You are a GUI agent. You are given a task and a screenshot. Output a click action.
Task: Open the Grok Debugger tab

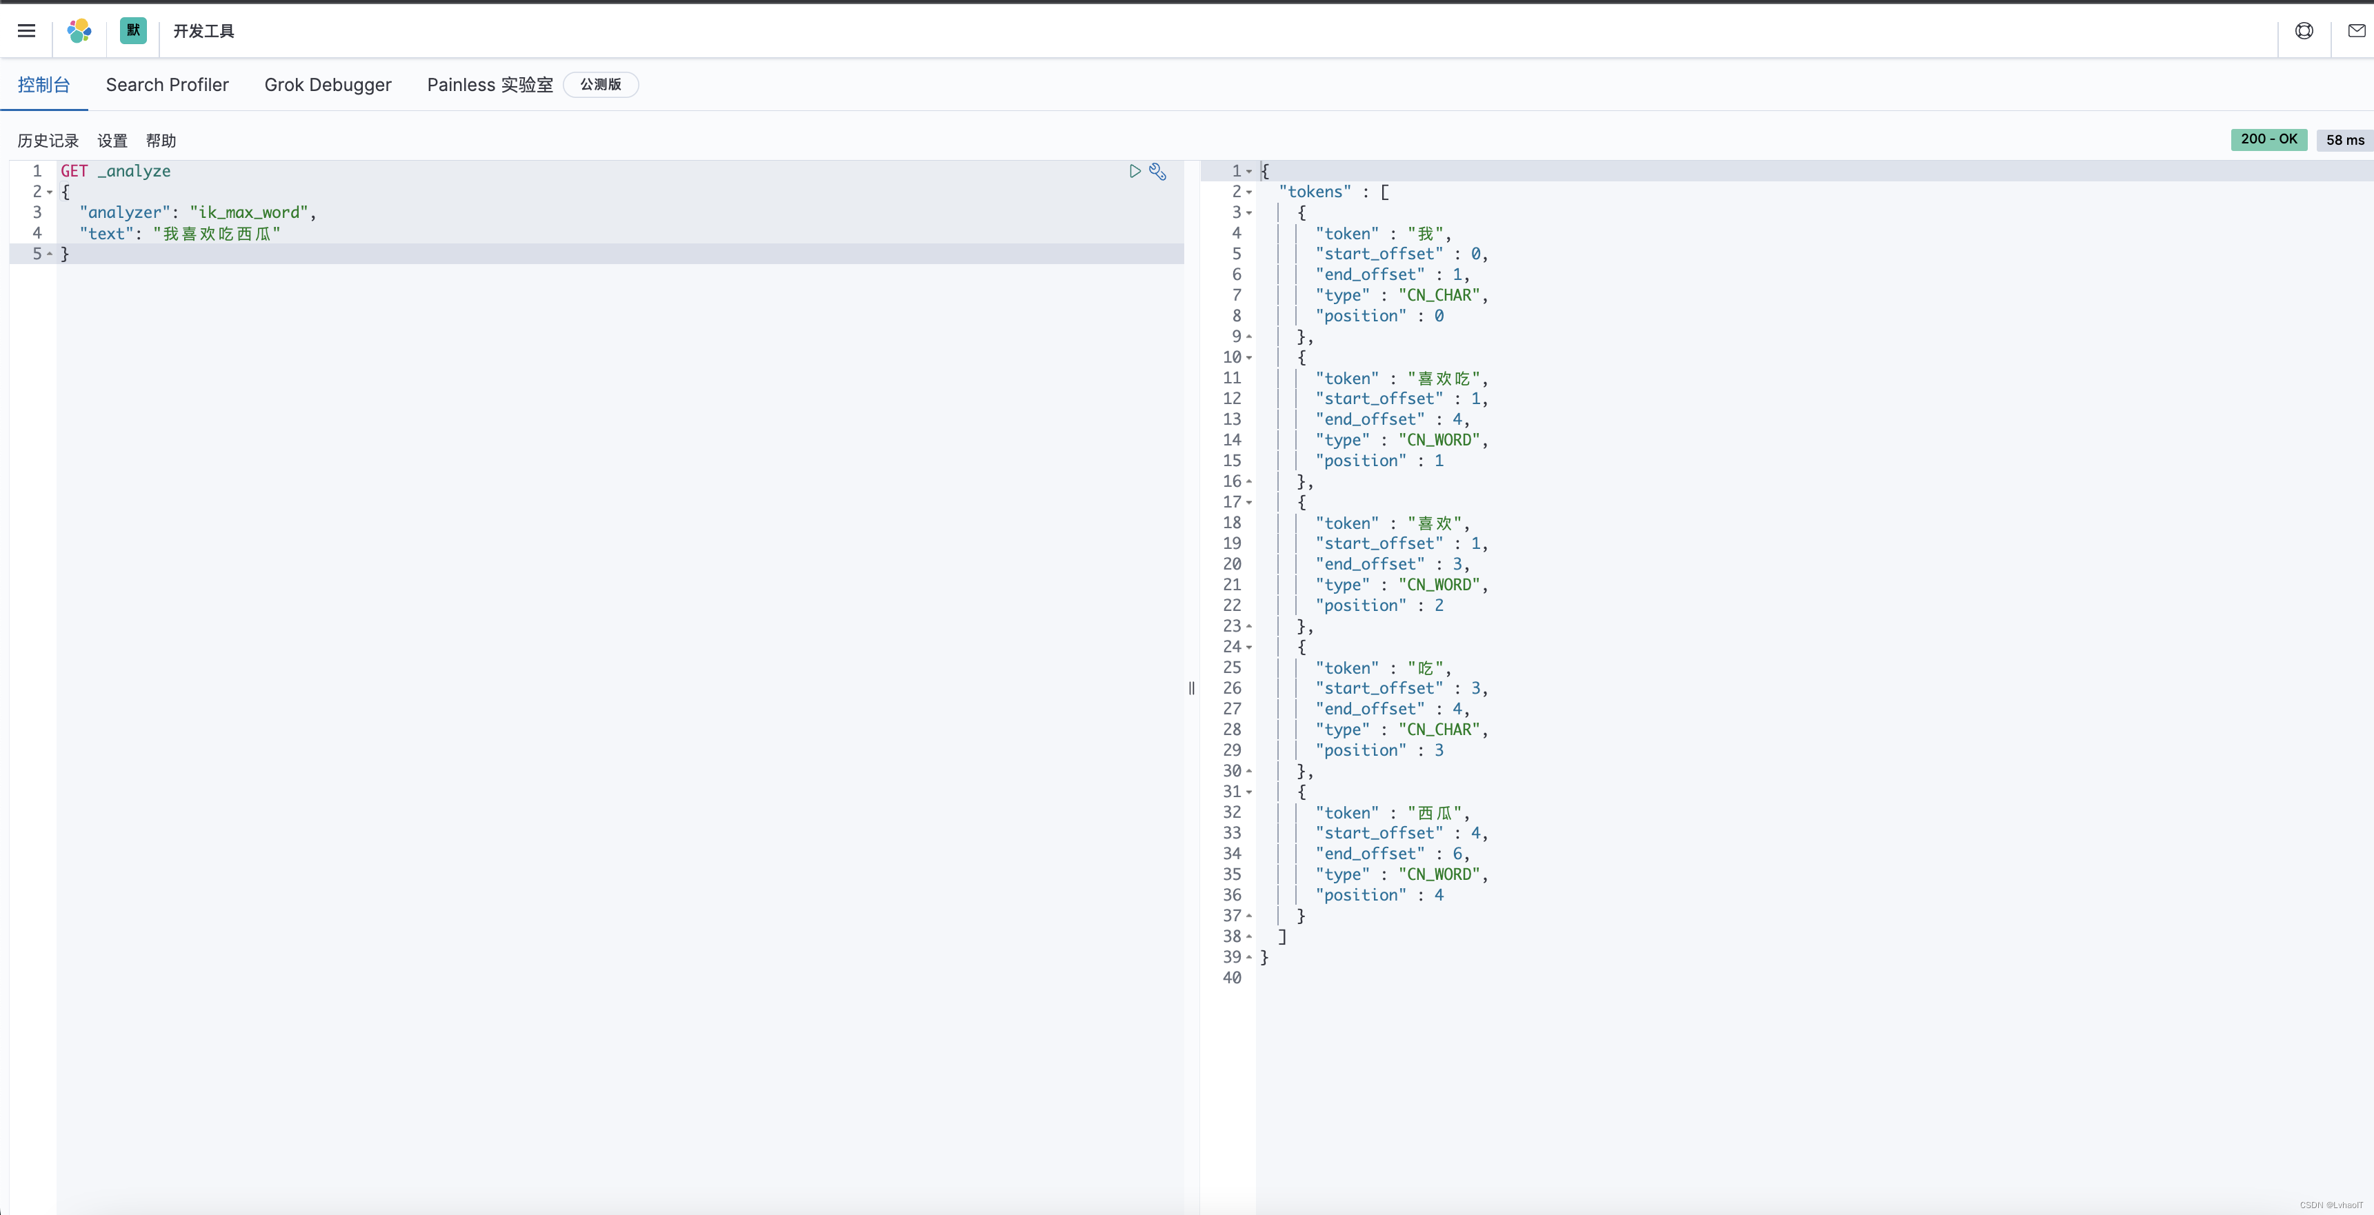(x=328, y=85)
